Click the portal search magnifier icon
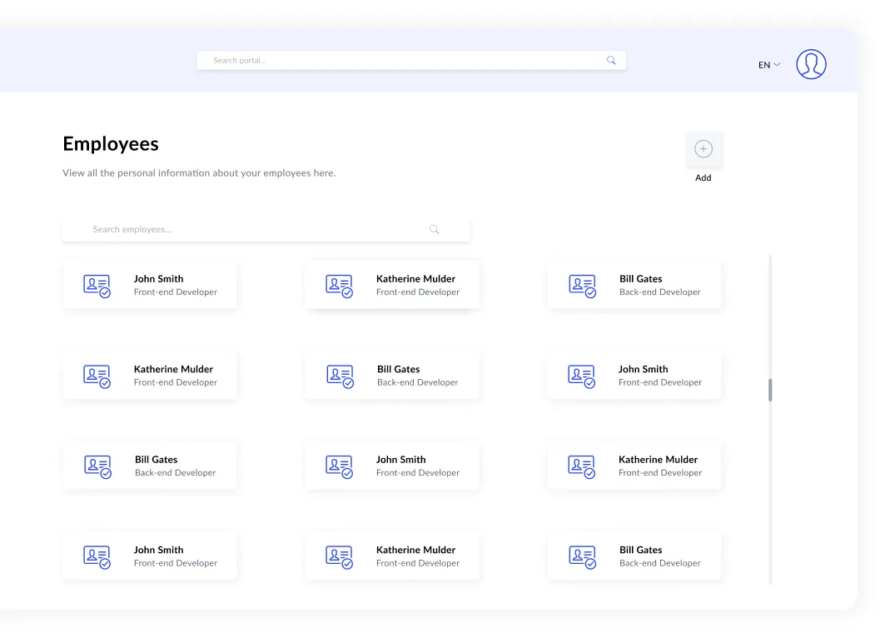The image size is (885, 638). point(611,61)
